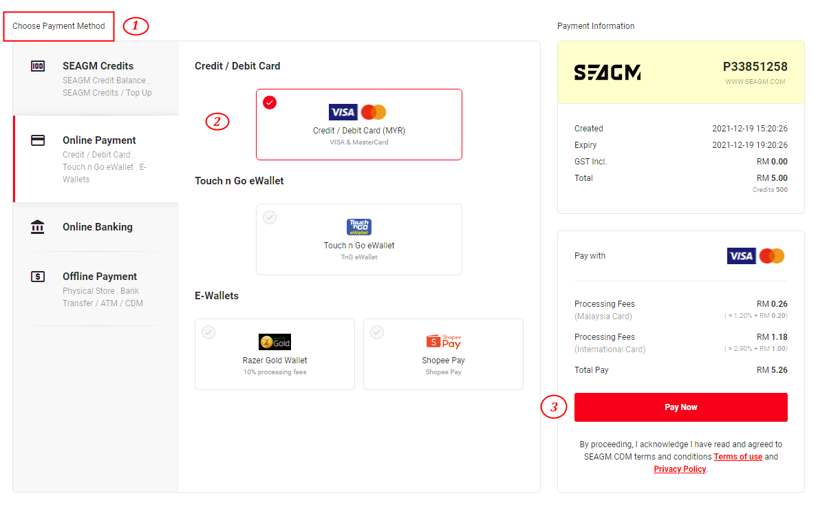Open the Online Banking tab

click(96, 227)
